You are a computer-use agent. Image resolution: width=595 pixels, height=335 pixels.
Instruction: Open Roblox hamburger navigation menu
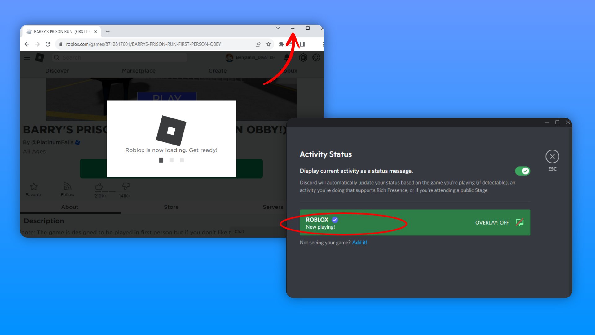point(27,57)
